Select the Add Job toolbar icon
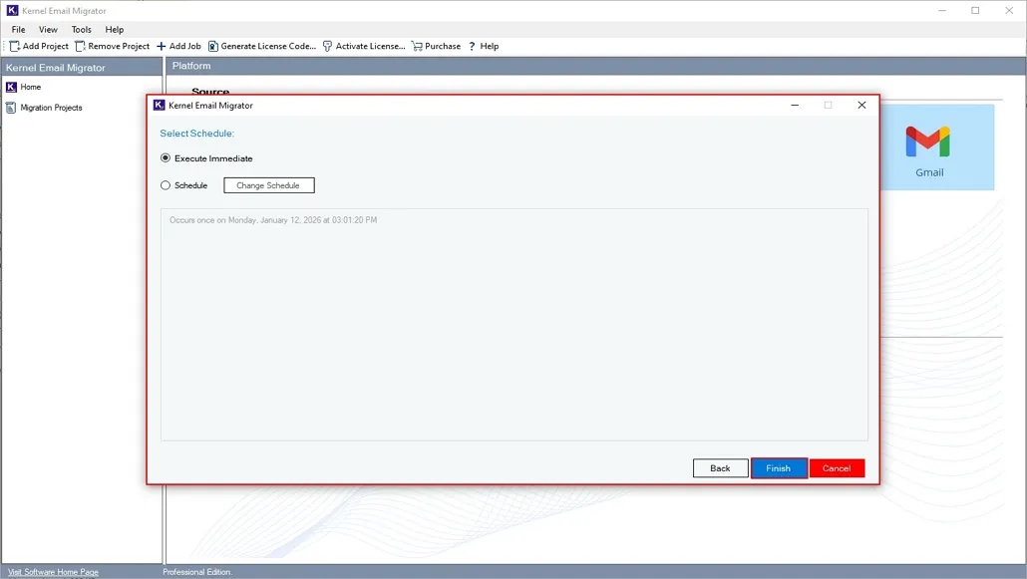1027x579 pixels. (178, 46)
